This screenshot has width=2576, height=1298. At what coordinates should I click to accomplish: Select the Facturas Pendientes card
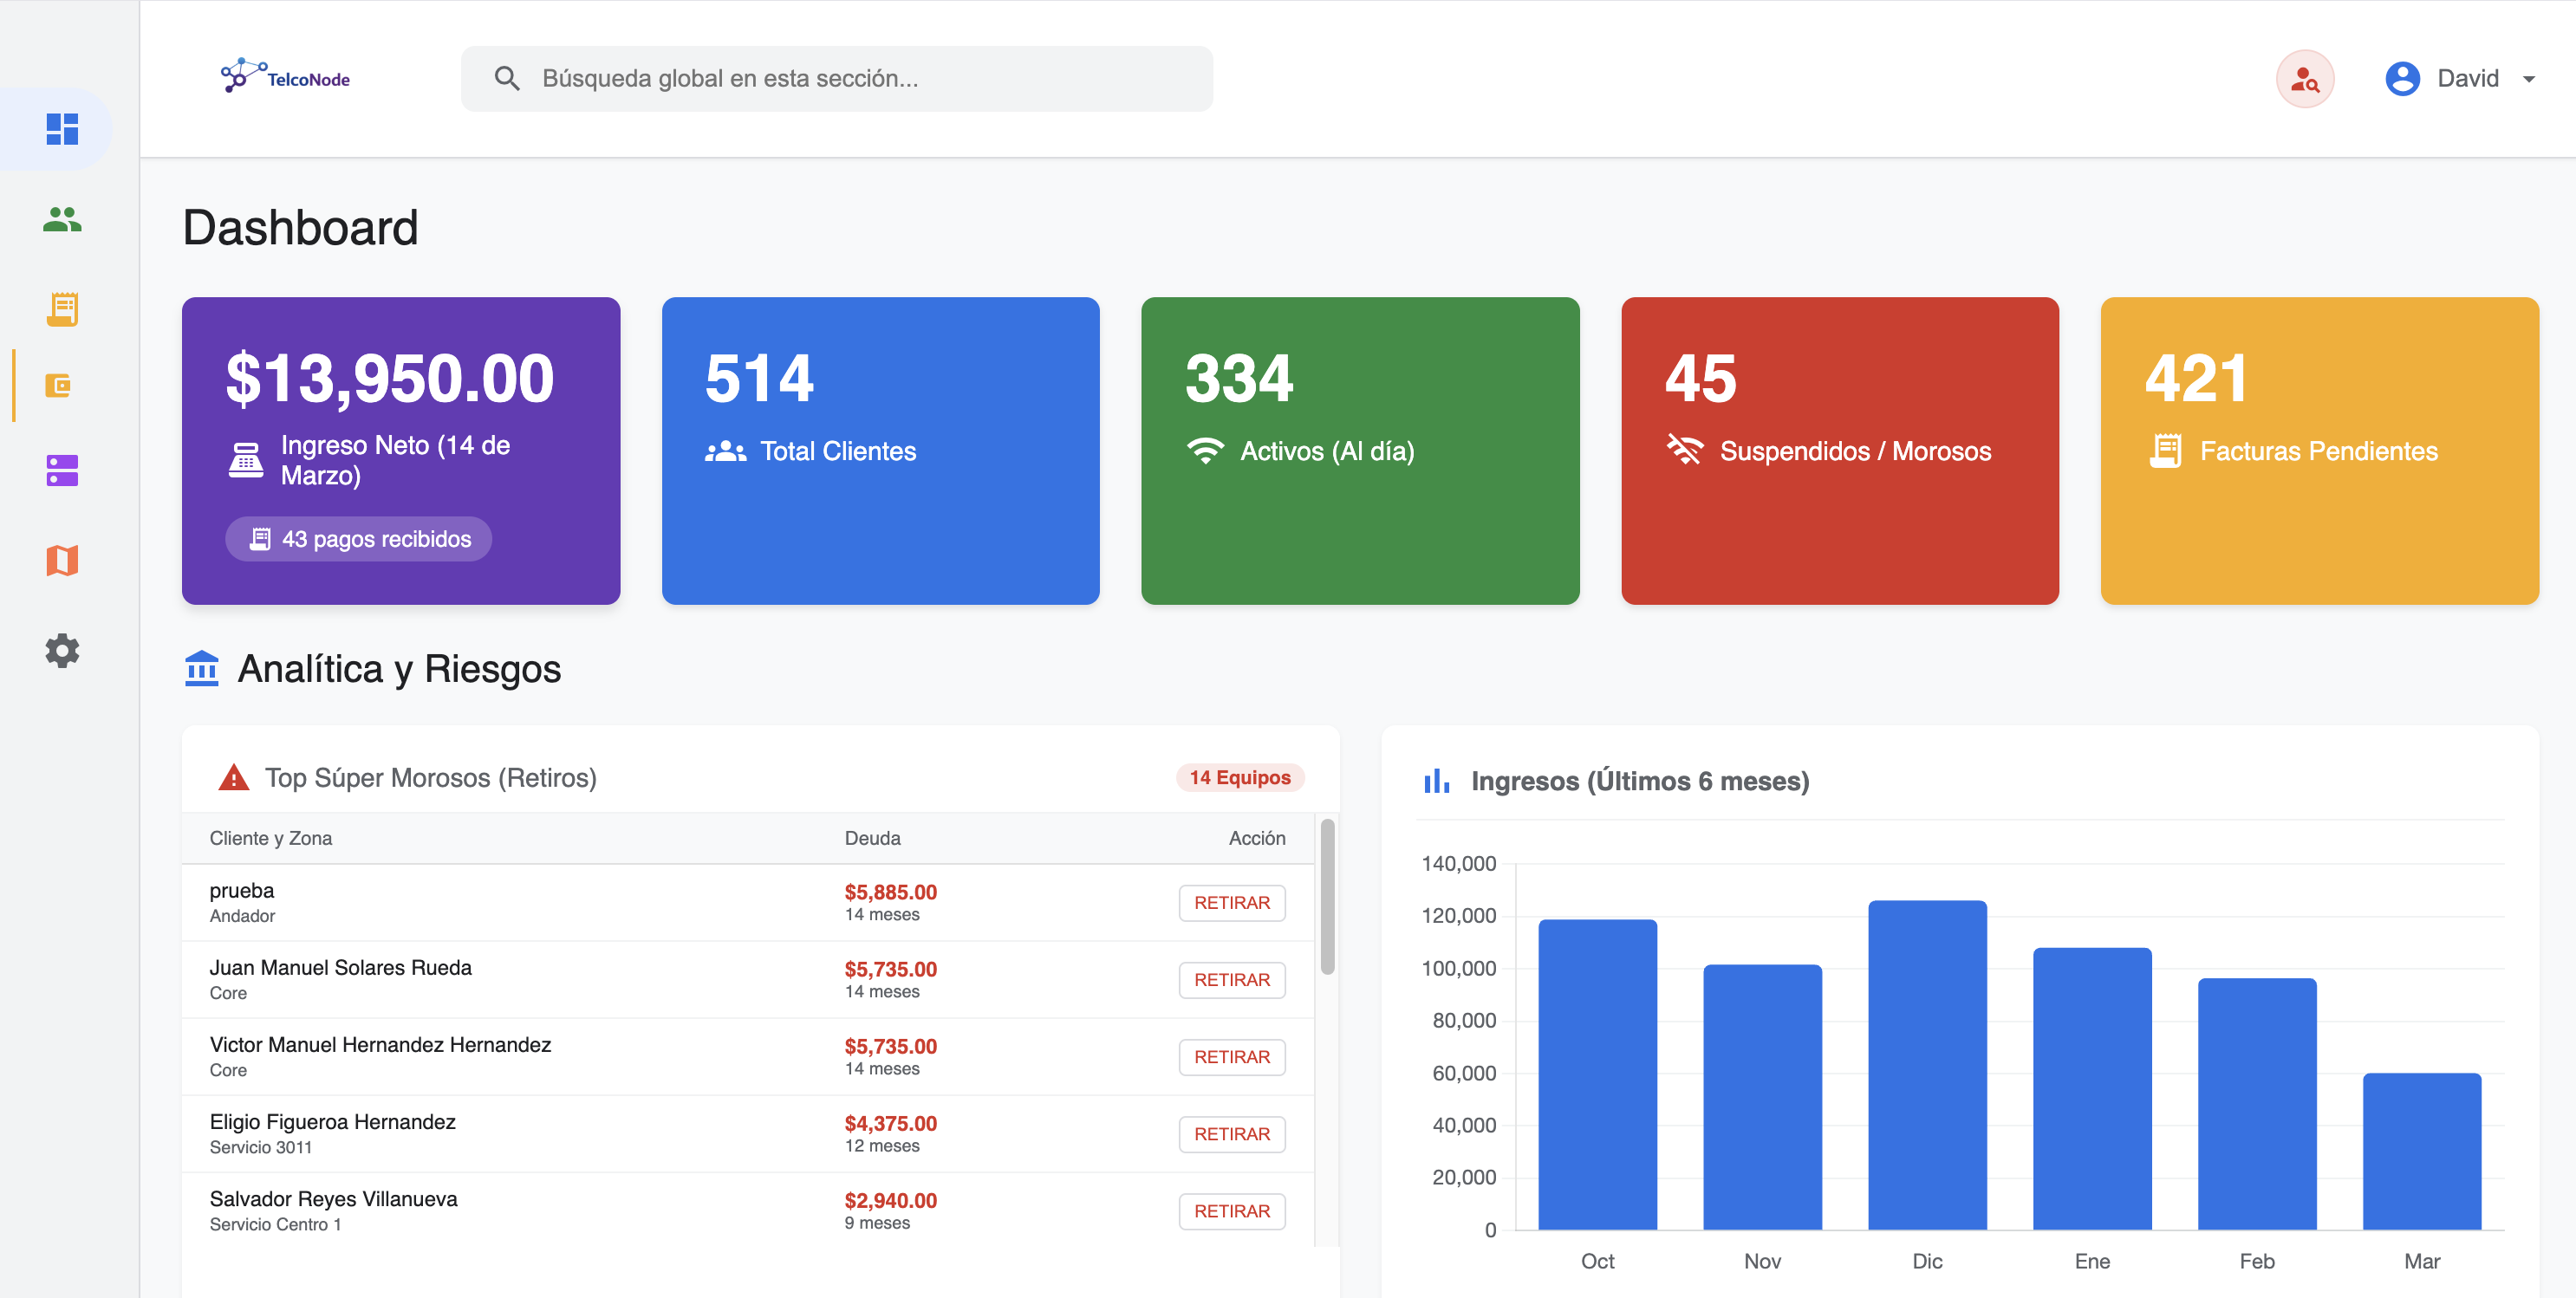(x=2319, y=451)
